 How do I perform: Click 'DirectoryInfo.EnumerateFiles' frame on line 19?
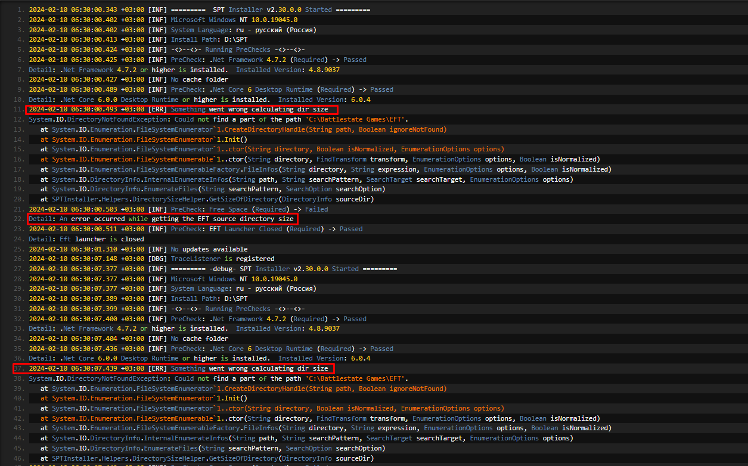click(213, 189)
